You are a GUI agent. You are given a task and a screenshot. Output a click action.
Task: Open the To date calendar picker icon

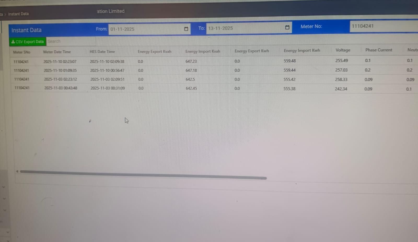click(x=287, y=27)
